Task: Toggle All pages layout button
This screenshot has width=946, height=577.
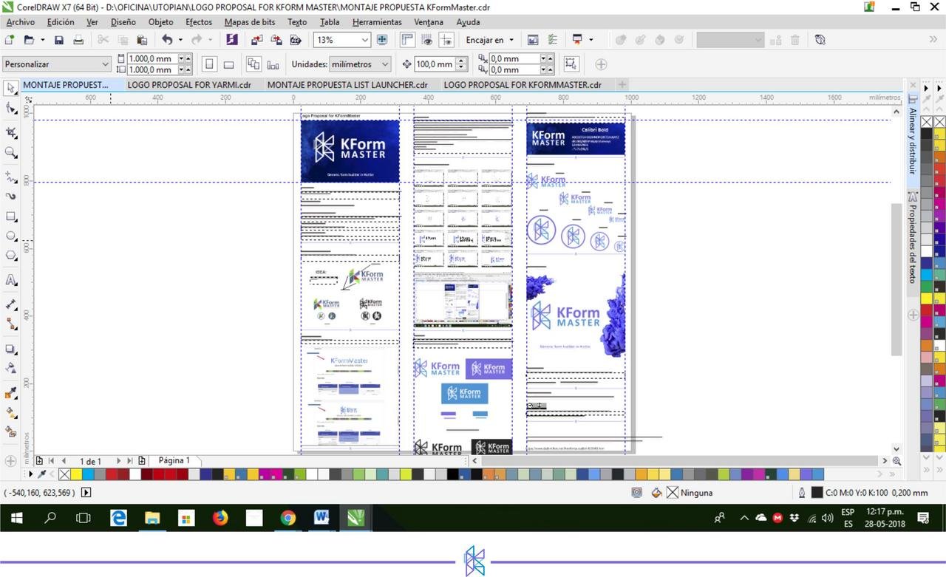Action: [x=253, y=64]
